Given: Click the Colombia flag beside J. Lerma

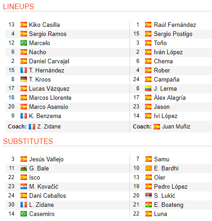Looking at the screenshot, I should tap(148, 88).
